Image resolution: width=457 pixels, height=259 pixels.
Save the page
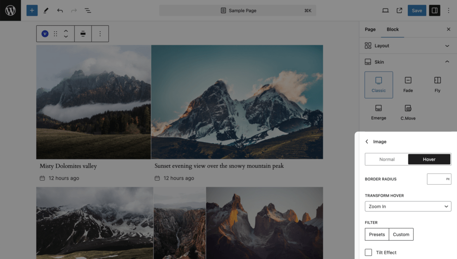click(417, 11)
